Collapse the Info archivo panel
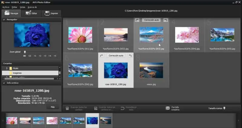Viewport: 242px width, 128px height. 4,83
